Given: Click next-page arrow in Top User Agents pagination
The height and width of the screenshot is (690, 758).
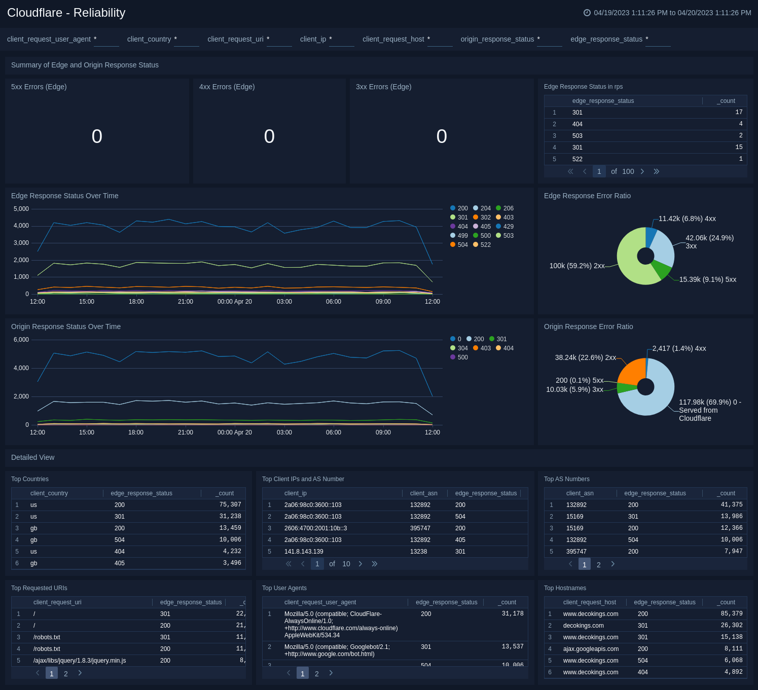Looking at the screenshot, I should tap(331, 673).
